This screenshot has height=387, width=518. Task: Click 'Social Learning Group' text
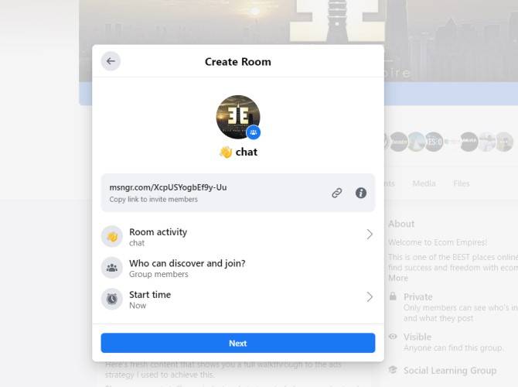tap(450, 371)
